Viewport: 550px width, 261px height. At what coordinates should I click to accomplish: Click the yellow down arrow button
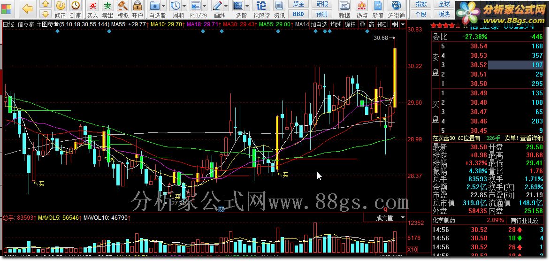pos(45,14)
